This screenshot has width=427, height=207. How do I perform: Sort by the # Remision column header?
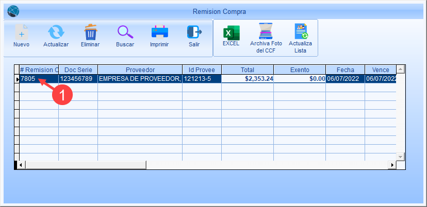coord(39,70)
